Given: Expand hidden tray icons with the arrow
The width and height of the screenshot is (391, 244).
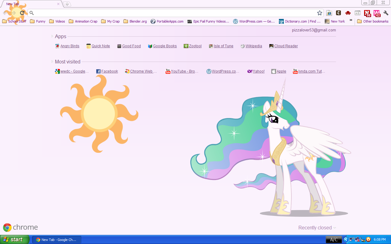Looking at the screenshot, I should 346,239.
